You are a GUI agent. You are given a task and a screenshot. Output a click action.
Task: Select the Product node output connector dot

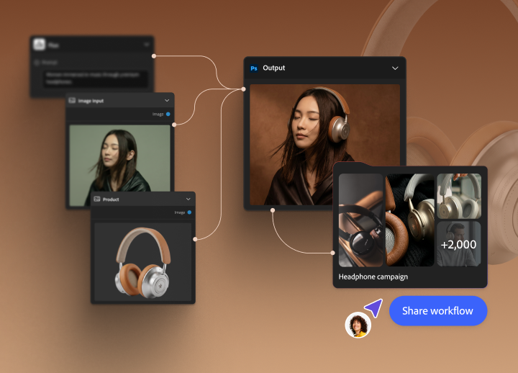point(195,239)
